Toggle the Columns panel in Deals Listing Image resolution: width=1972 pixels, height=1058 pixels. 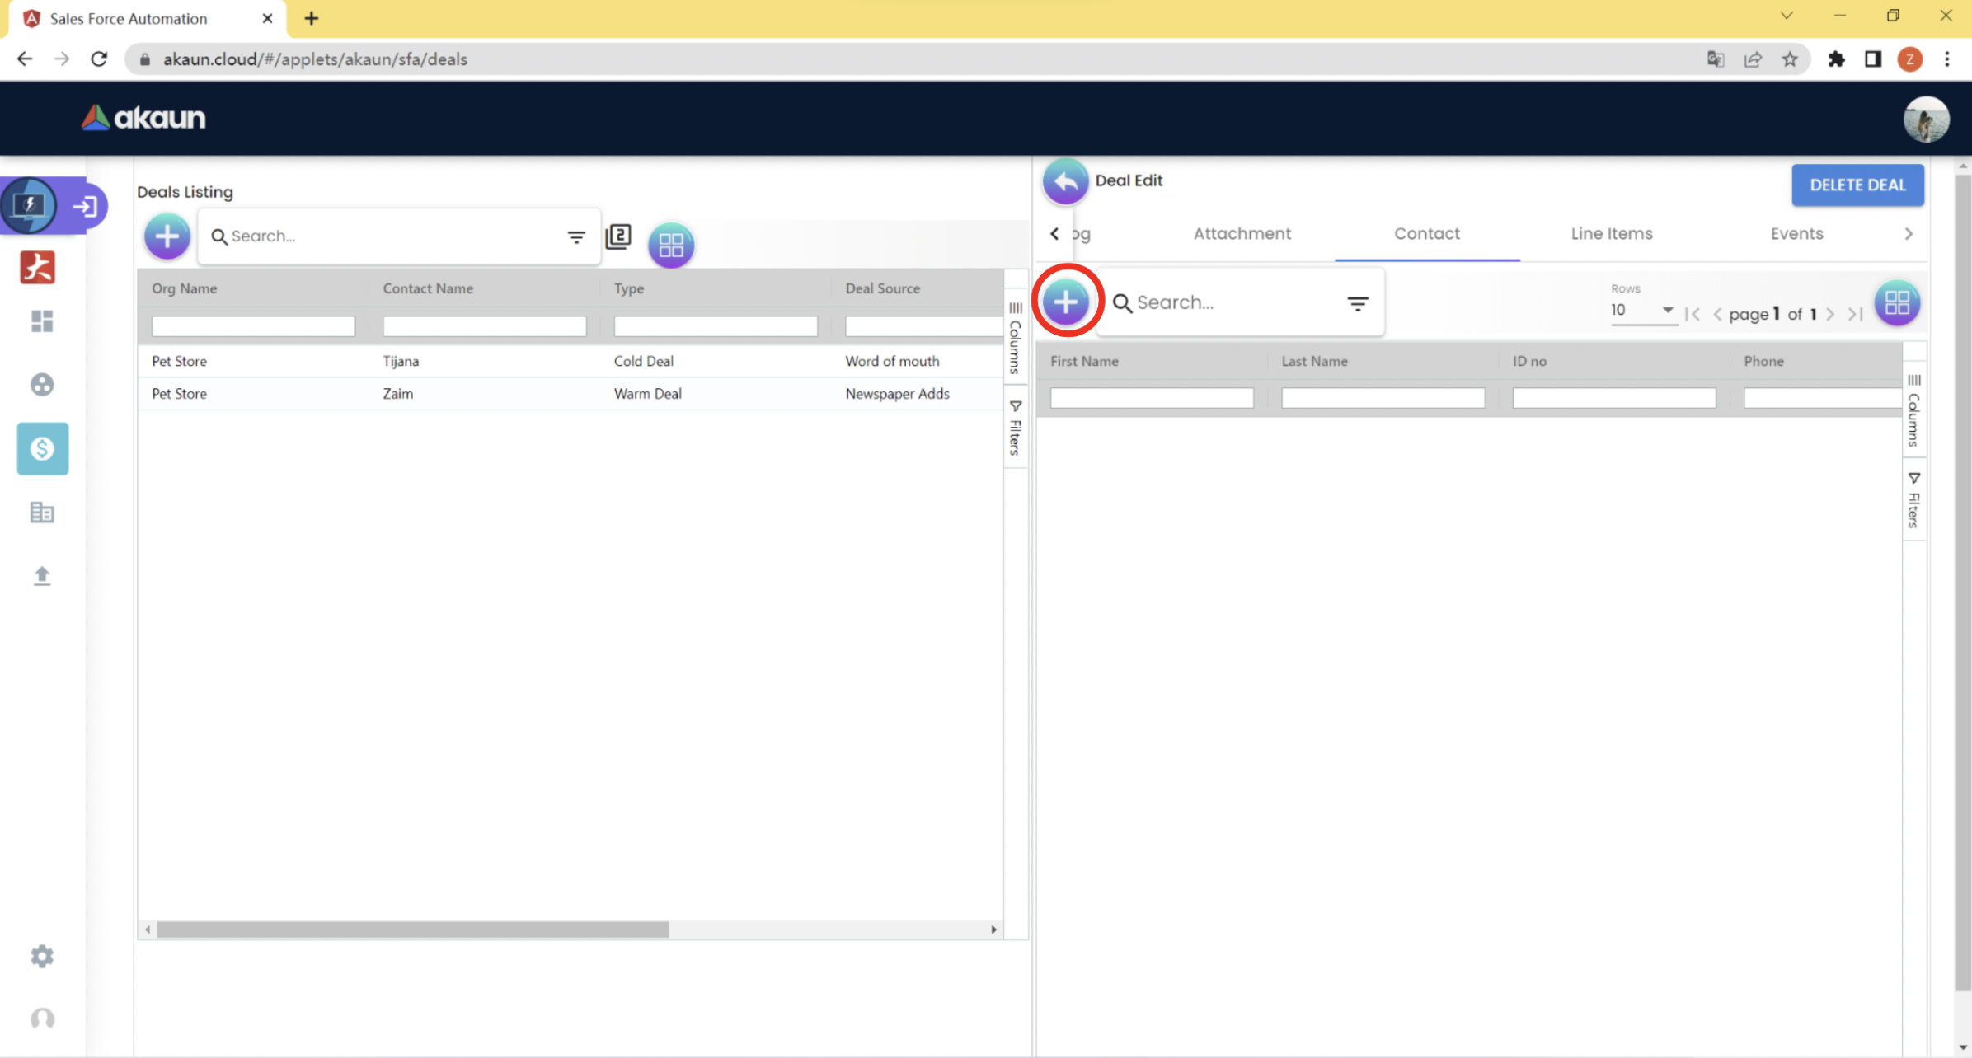(x=1015, y=339)
